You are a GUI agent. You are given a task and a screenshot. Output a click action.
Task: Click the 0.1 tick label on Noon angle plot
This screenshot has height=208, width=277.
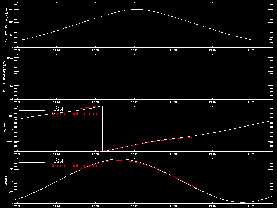[11, 99]
